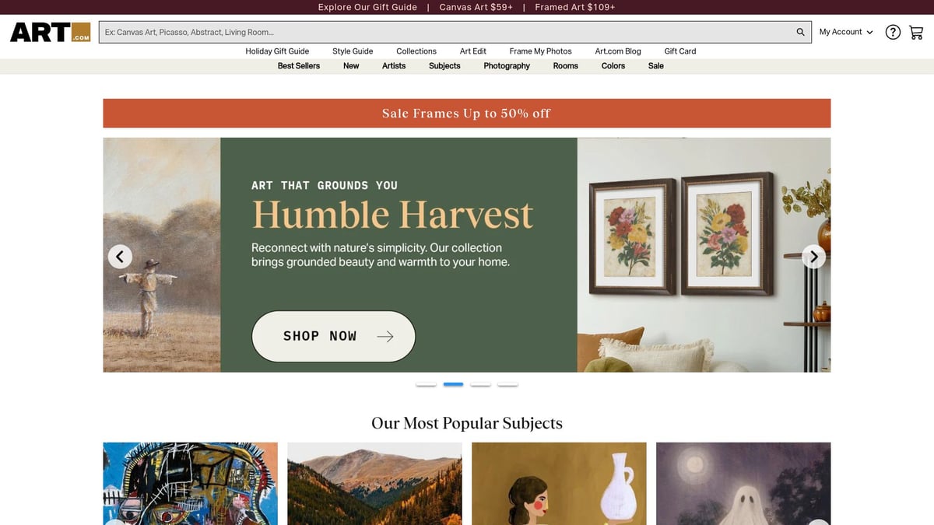Click the ART.com logo
This screenshot has height=525, width=934.
point(51,32)
